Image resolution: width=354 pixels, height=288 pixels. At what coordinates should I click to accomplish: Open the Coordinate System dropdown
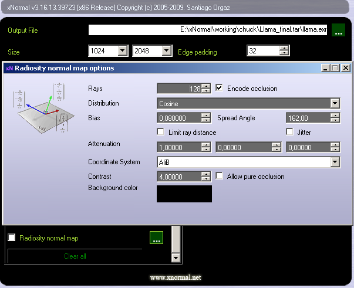pos(335,162)
